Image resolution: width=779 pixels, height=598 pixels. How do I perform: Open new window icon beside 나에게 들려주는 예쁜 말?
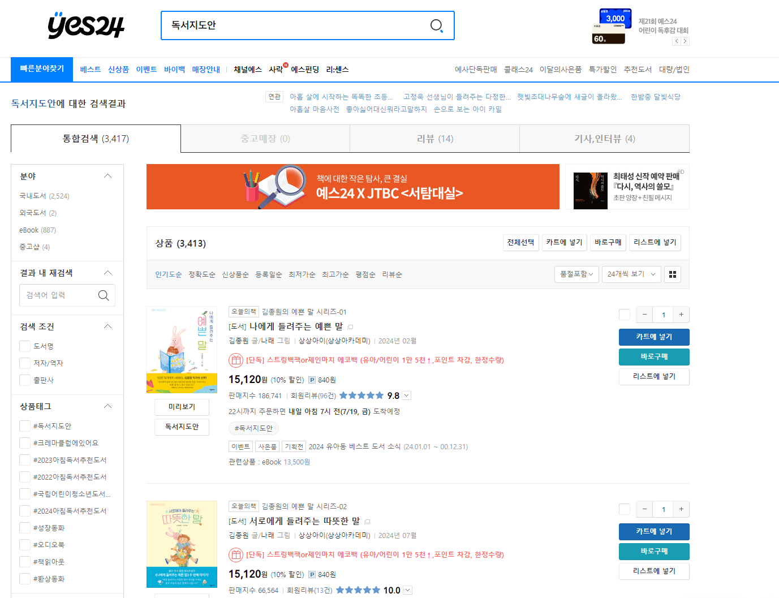pos(351,327)
